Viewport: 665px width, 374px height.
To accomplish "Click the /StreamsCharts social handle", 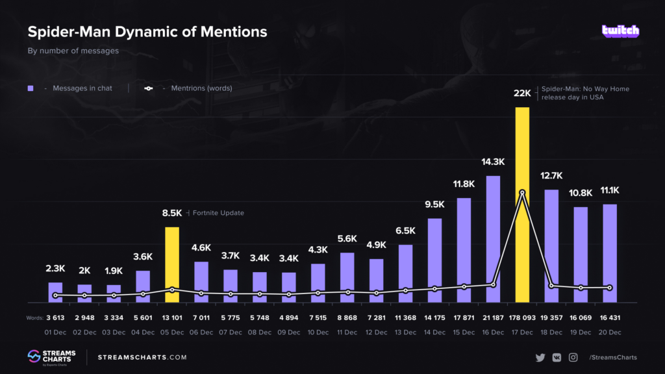I will 613,357.
